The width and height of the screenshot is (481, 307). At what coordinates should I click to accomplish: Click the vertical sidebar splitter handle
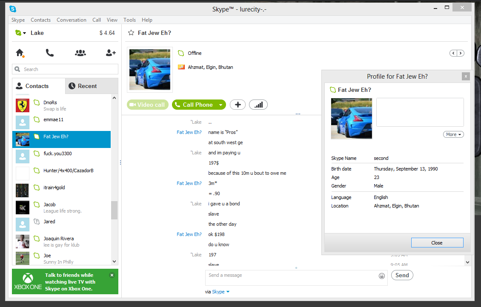pos(120,162)
